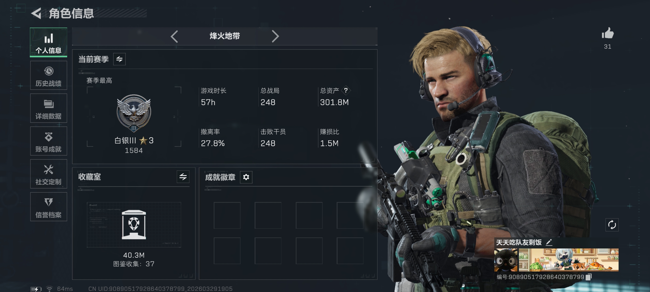Open the 历史战绩 tab
Screen dimensions: 650x292
click(48, 75)
